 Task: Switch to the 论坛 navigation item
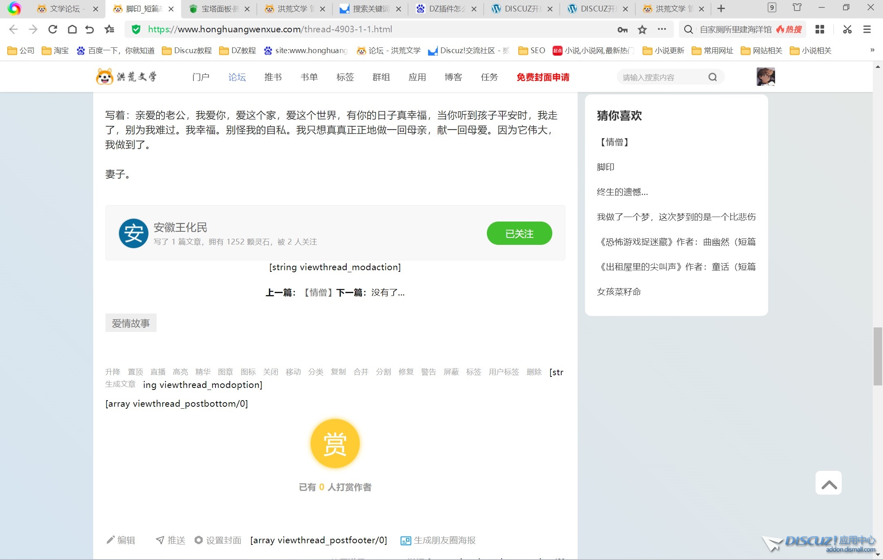237,77
